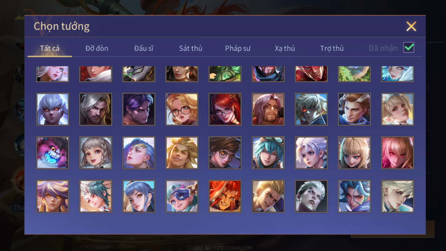The height and width of the screenshot is (251, 446).
Task: Choose the eyepatch girl with teal hair
Action: [x=182, y=196]
